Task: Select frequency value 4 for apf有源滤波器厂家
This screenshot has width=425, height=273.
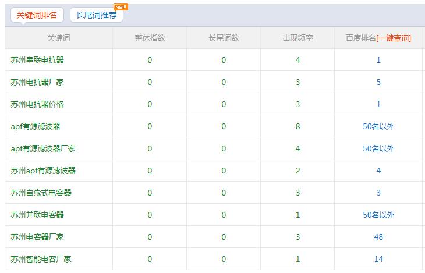Action: (x=298, y=148)
